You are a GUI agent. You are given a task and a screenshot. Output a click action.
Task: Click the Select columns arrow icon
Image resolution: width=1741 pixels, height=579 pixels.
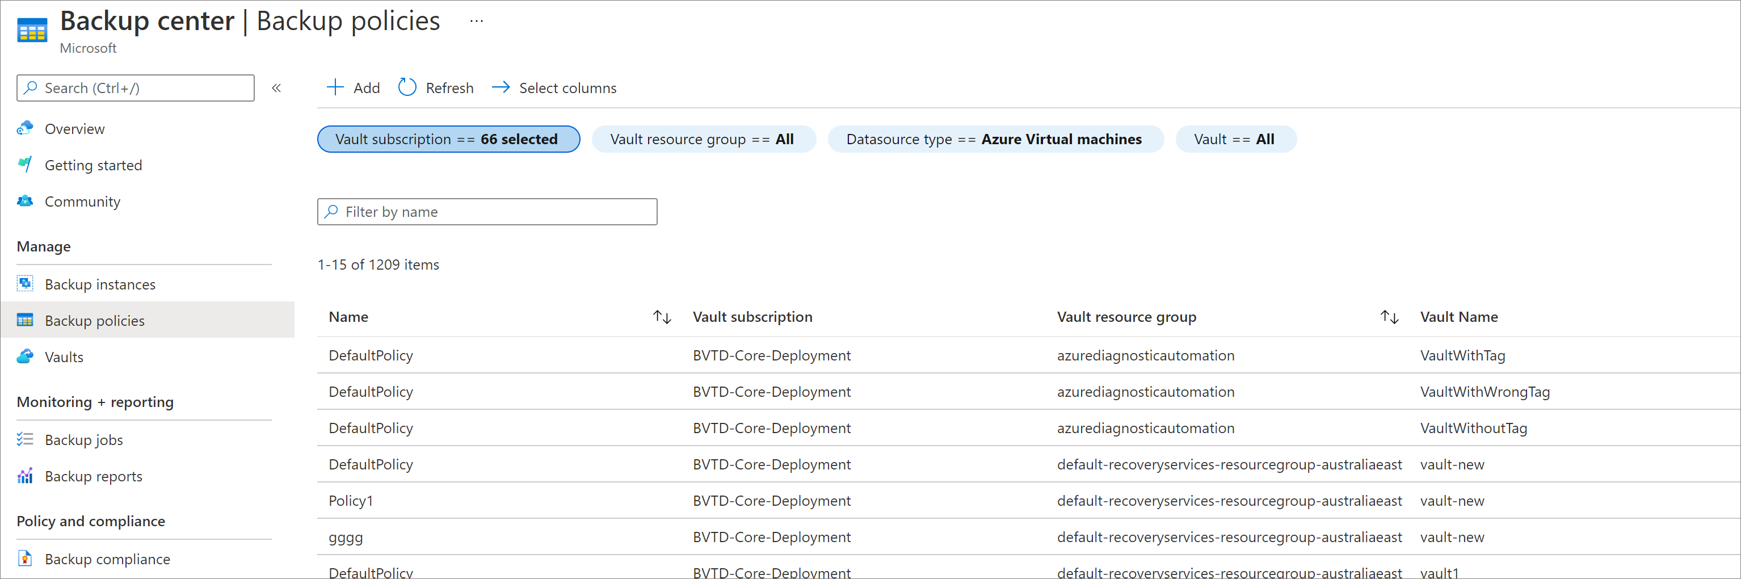click(x=501, y=87)
